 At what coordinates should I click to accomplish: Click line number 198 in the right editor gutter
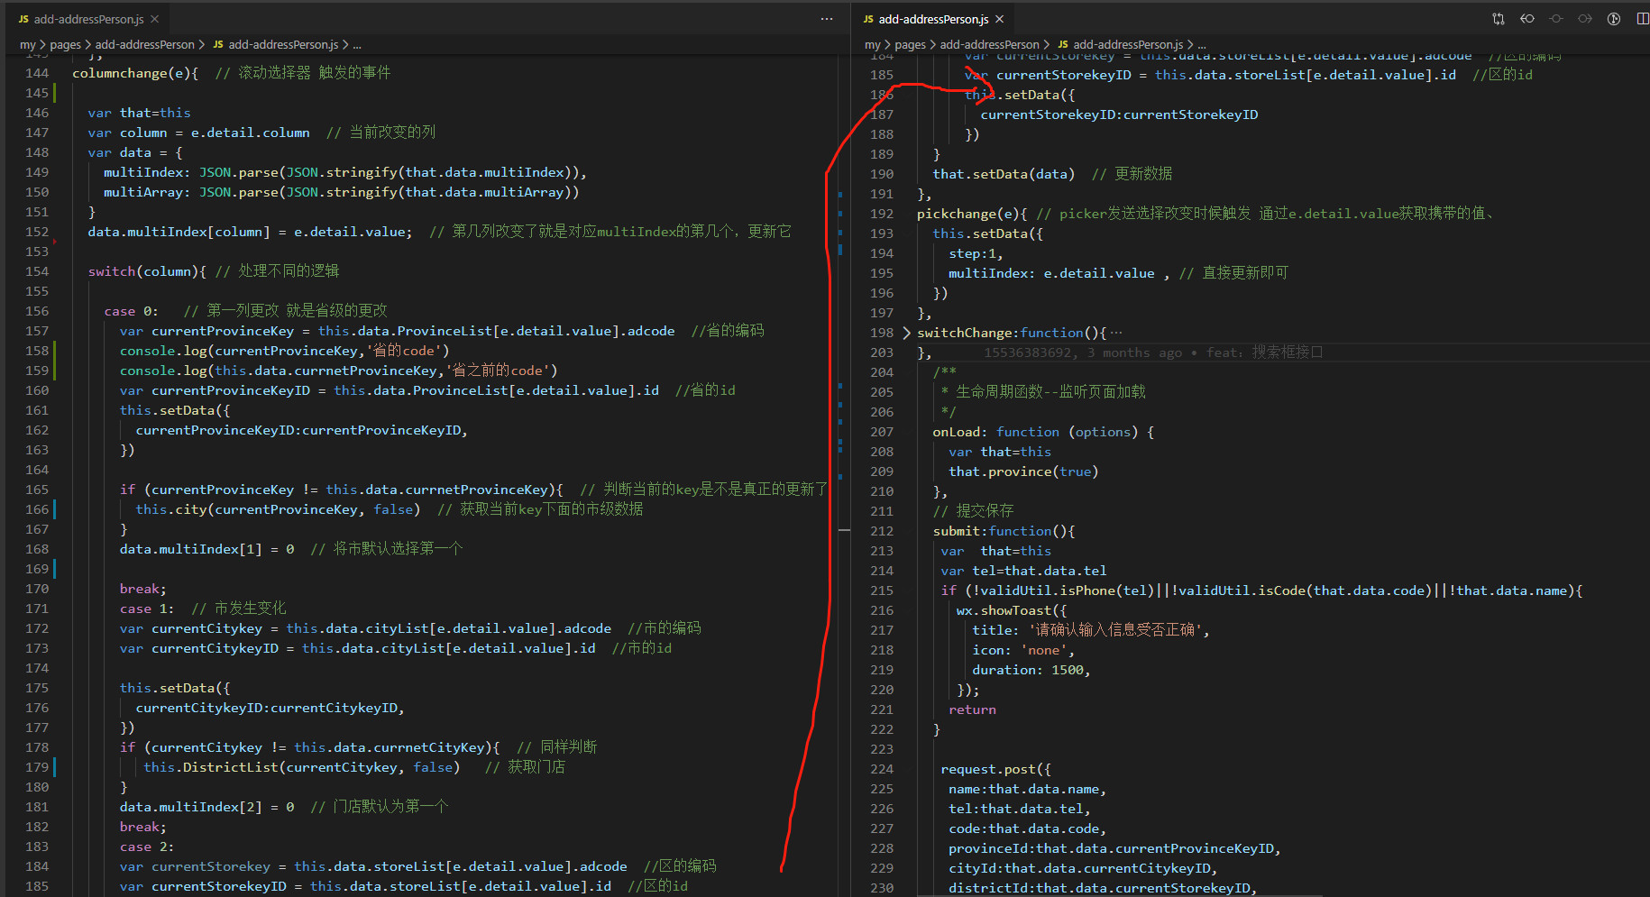pyautogui.click(x=882, y=333)
